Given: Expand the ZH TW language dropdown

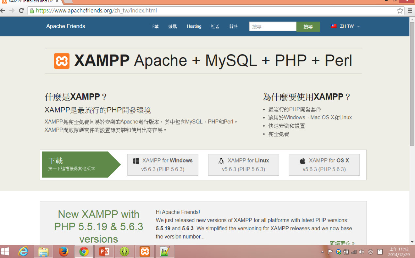Looking at the screenshot, I should click(346, 26).
